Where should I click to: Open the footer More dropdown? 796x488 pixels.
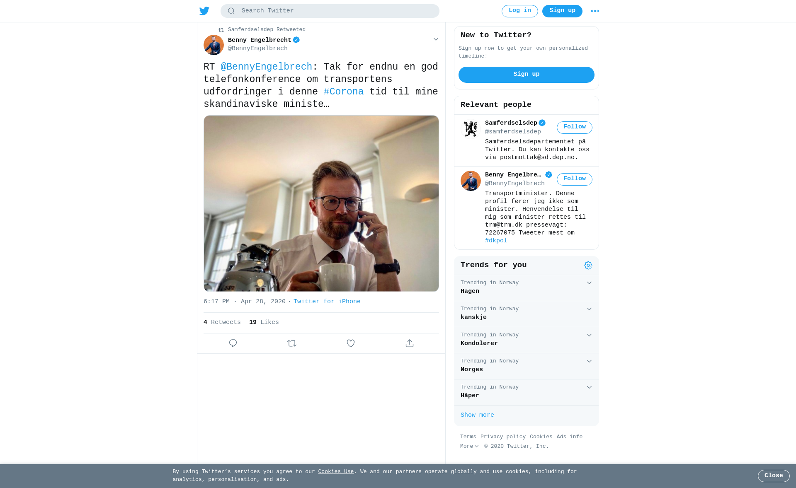tap(469, 446)
